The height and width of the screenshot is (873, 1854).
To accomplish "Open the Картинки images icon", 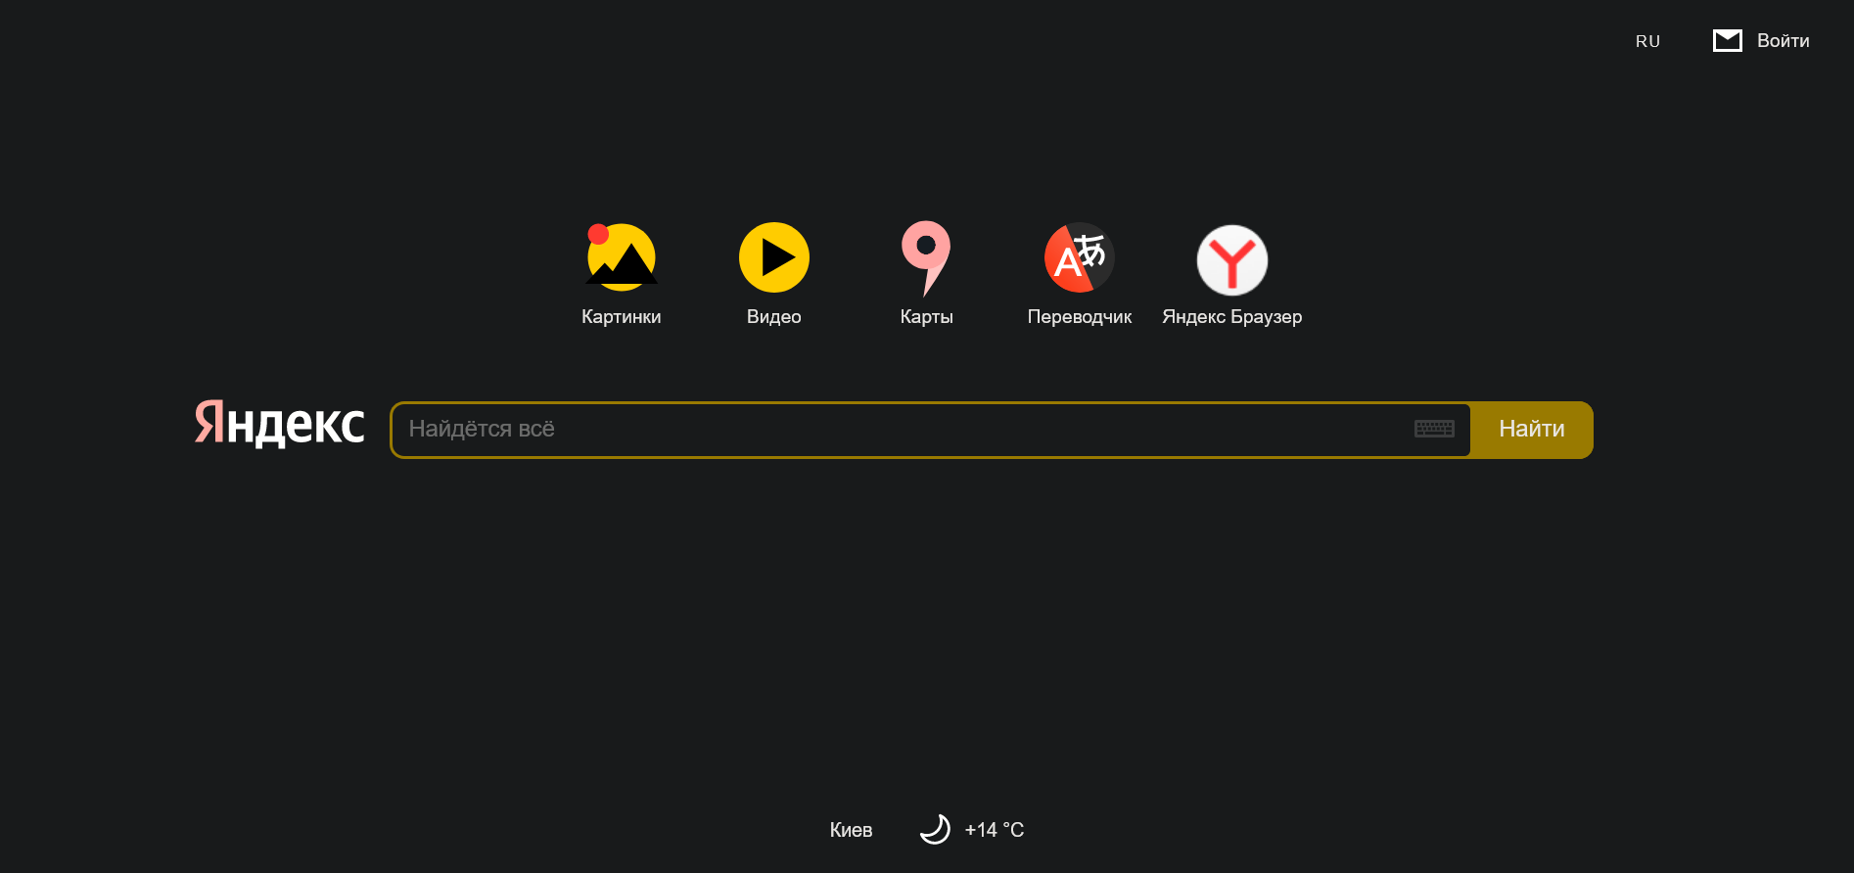I will coord(622,257).
